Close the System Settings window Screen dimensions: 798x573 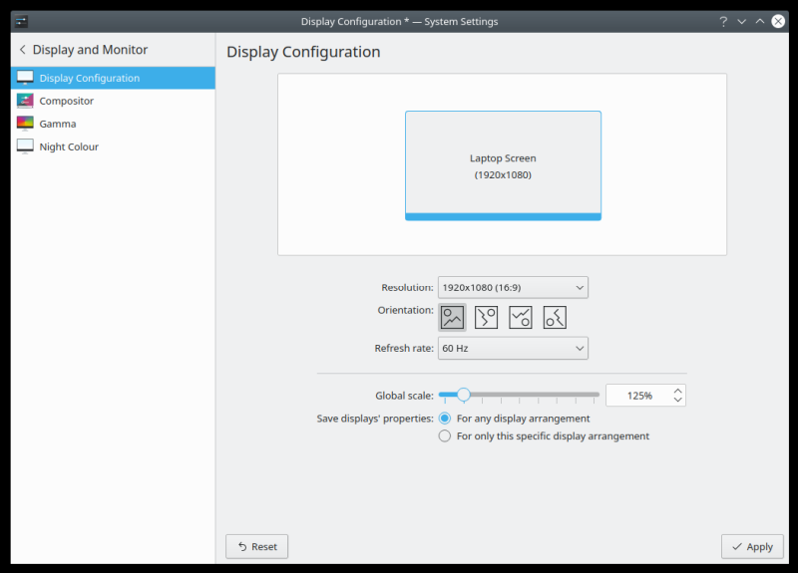[778, 21]
